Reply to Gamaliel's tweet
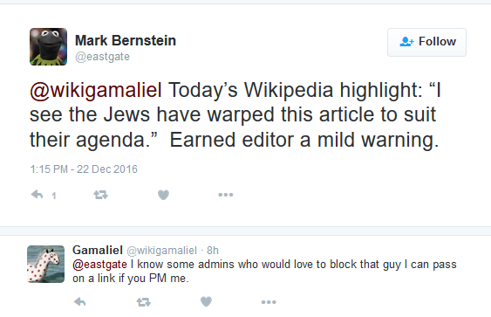491x317 pixels. click(x=80, y=302)
